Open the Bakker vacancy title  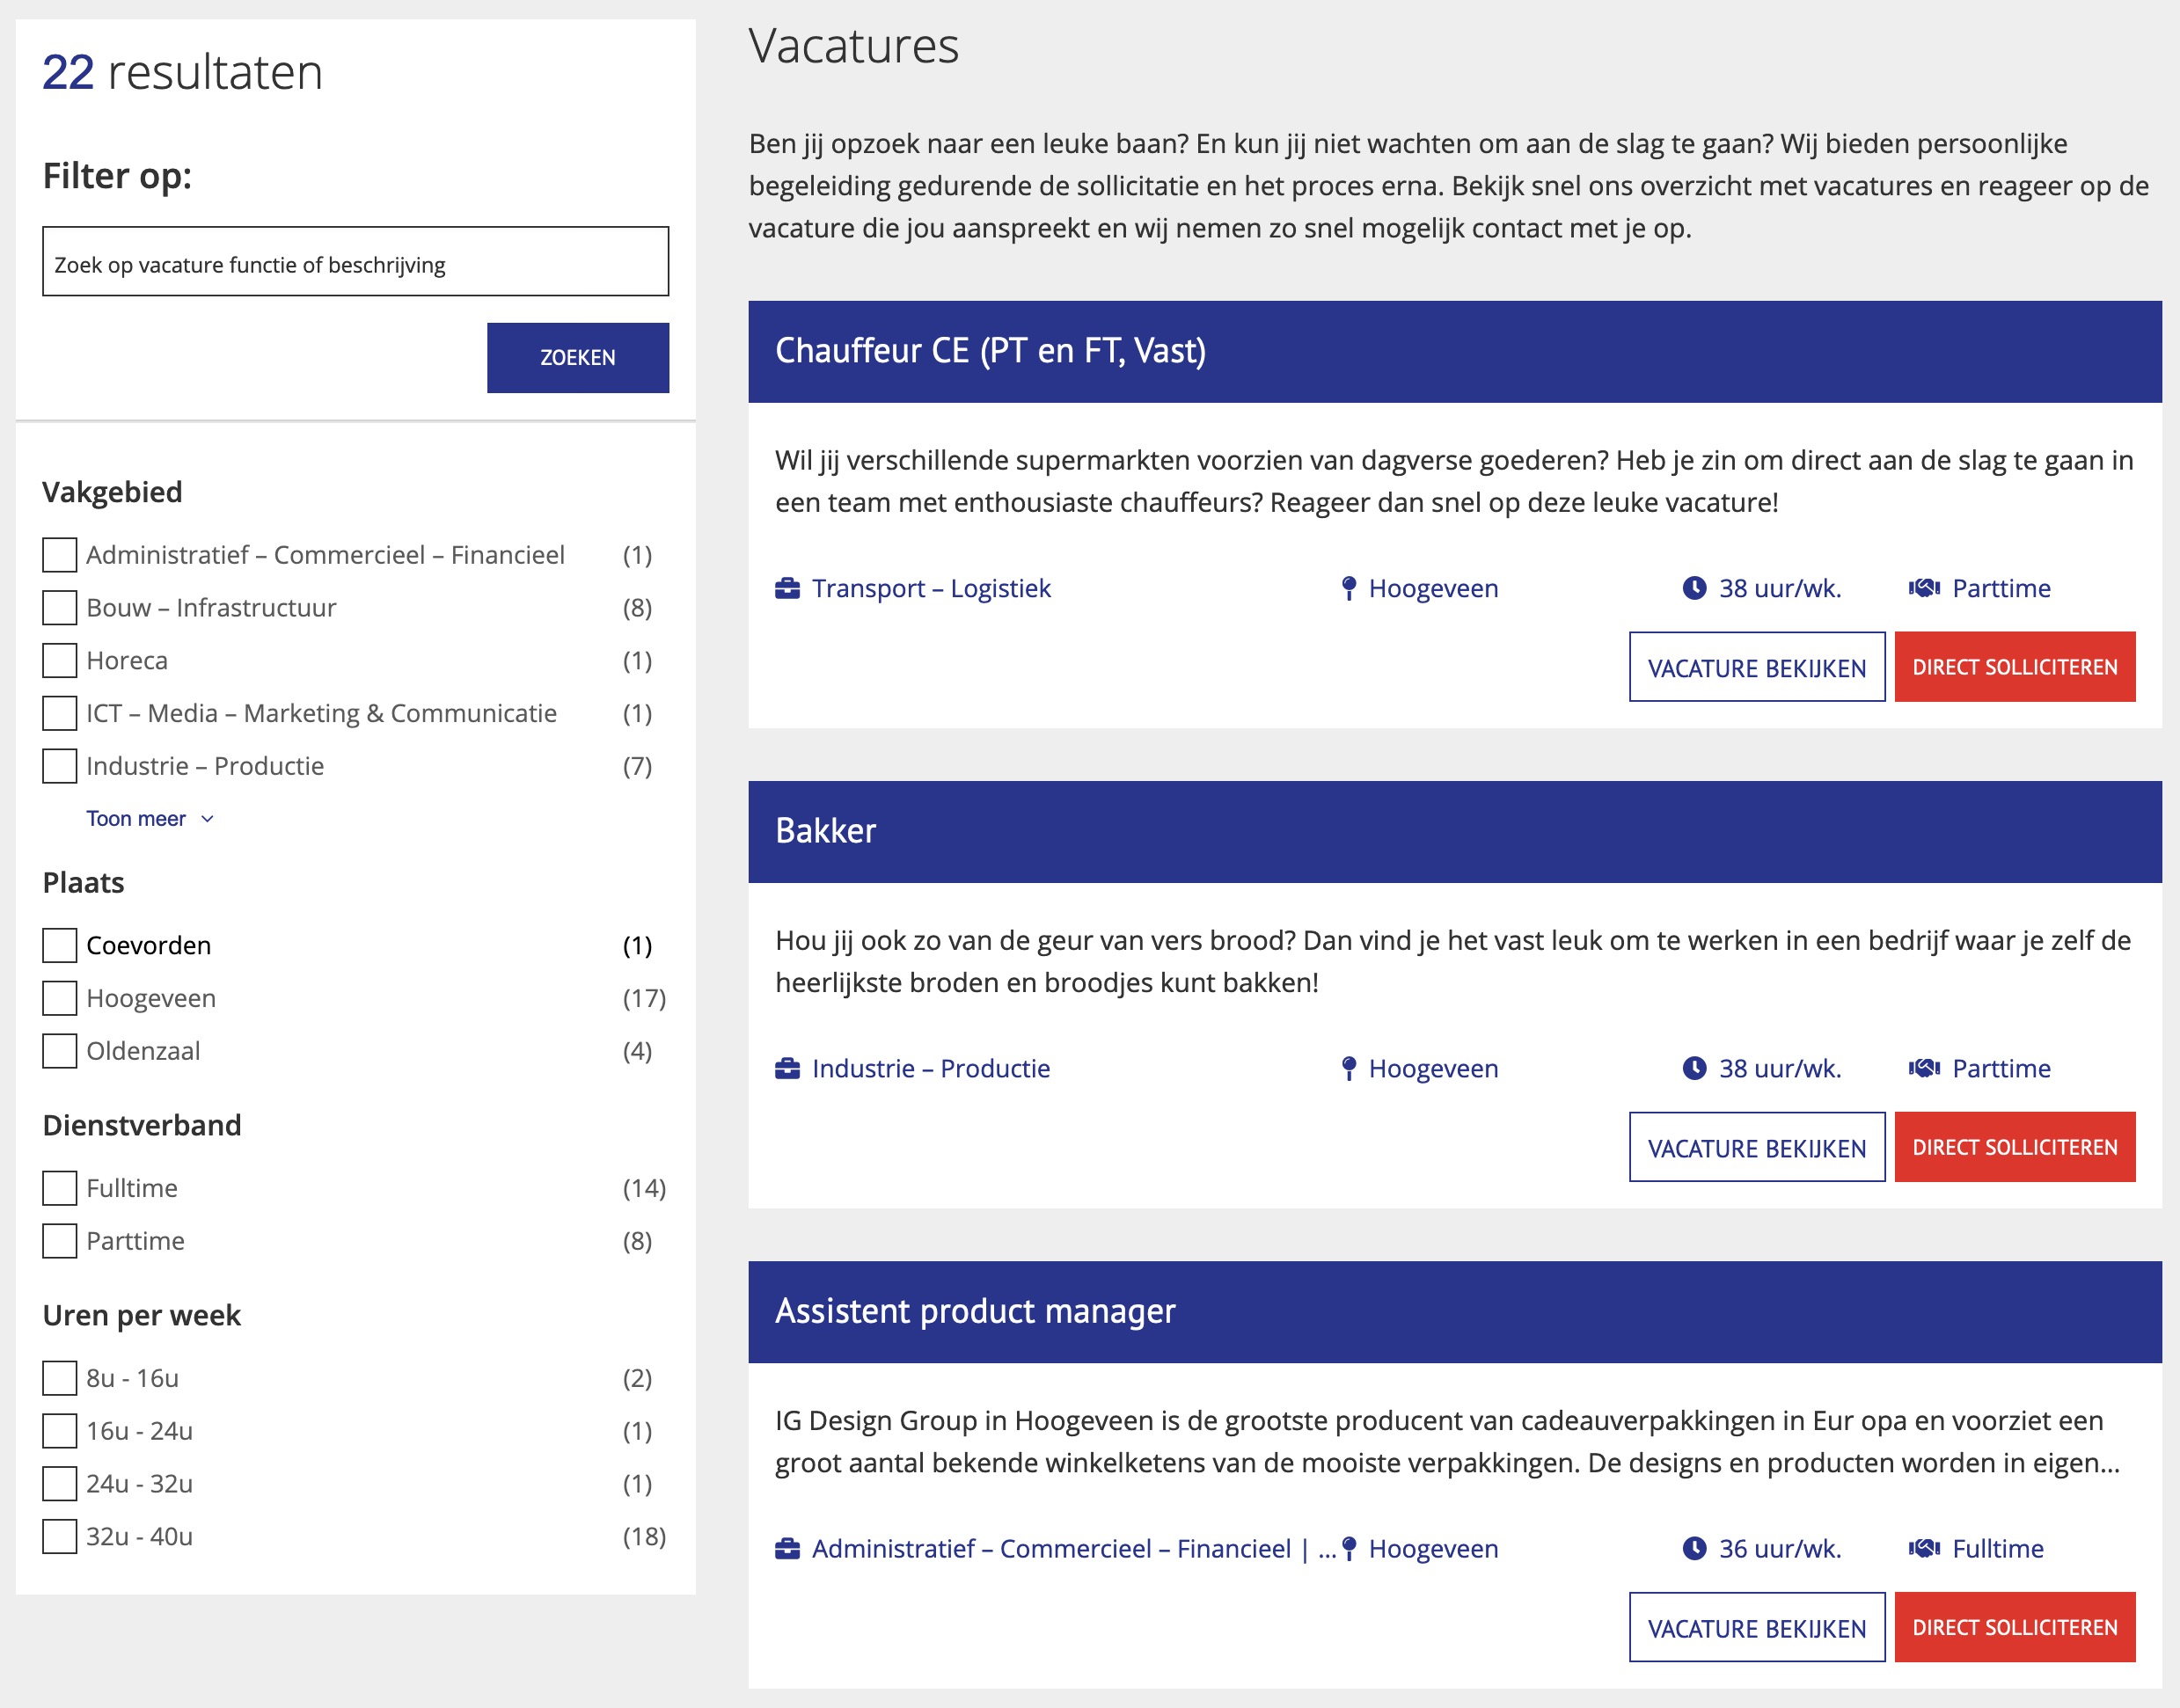(x=825, y=831)
